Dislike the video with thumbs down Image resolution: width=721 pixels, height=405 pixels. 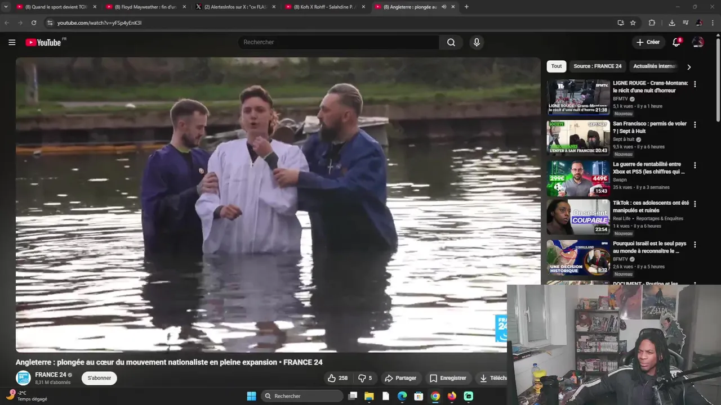click(x=365, y=378)
